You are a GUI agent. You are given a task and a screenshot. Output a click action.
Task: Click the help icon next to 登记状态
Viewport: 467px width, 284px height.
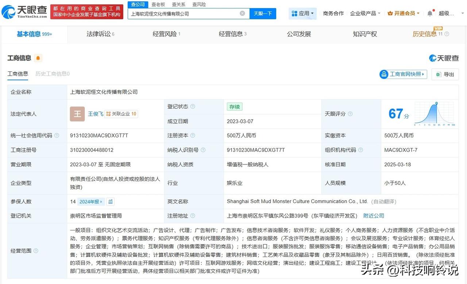click(x=193, y=106)
